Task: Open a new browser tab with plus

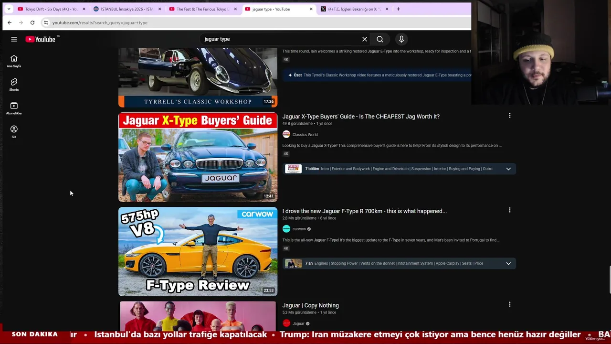Action: (399, 9)
